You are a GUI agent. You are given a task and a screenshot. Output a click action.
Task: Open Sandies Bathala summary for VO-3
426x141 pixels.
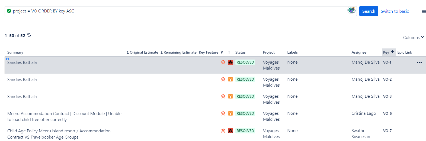22,96
